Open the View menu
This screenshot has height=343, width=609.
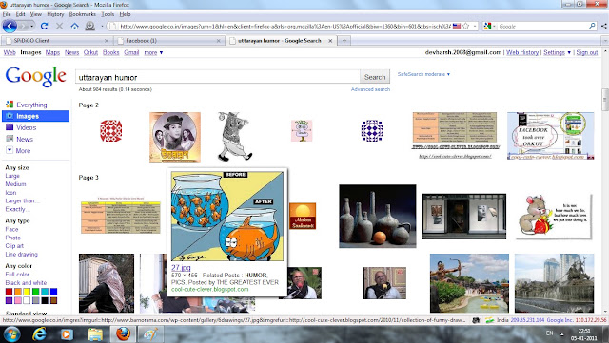(36, 14)
